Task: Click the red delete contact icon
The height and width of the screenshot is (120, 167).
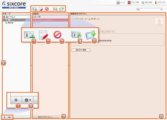Action: tap(47, 9)
